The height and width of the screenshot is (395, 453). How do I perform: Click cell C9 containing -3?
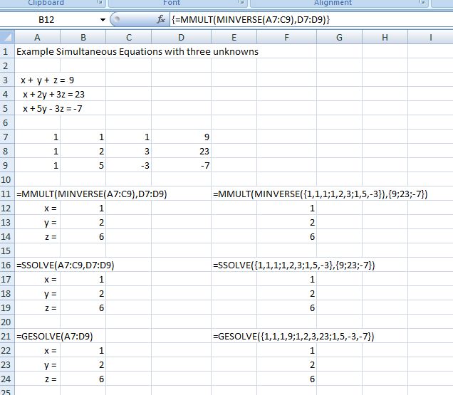click(x=129, y=165)
